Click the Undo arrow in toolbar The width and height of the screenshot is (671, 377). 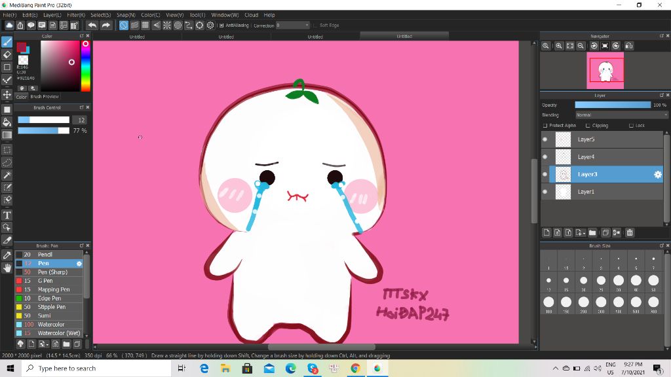point(92,26)
